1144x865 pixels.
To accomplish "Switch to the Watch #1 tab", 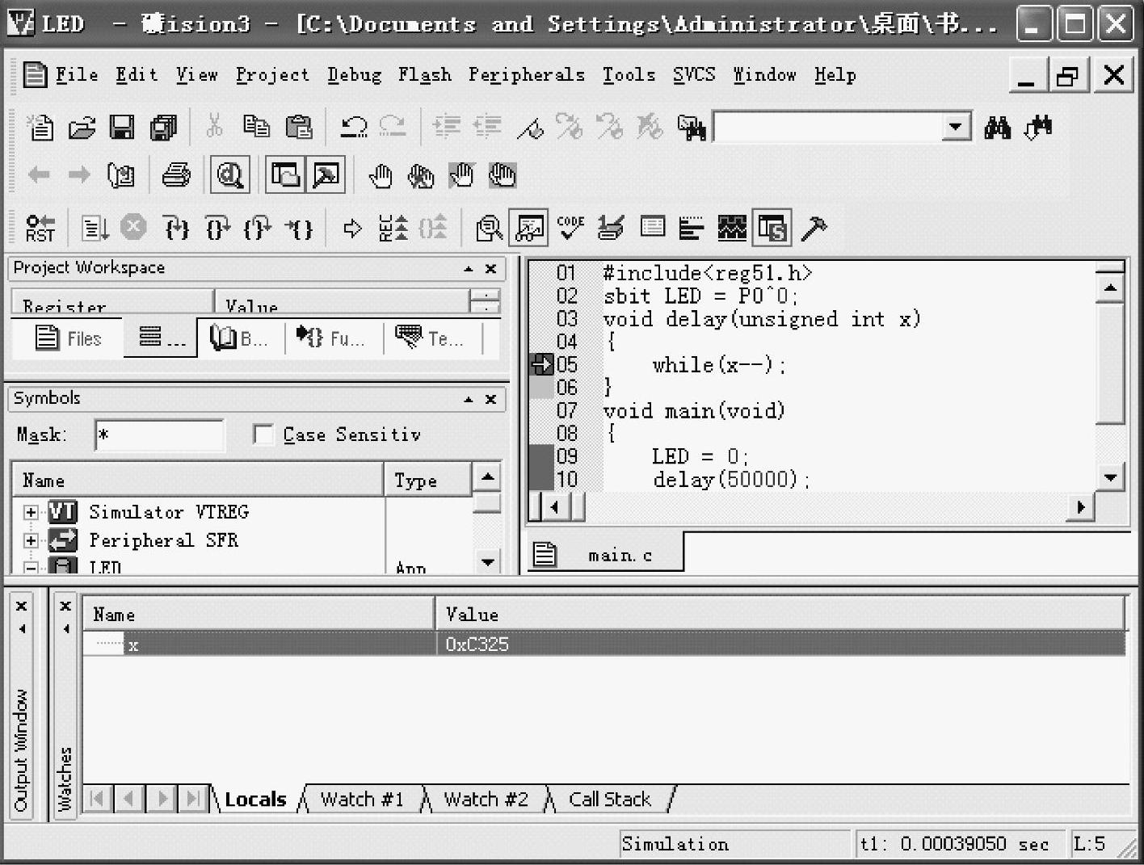I will click(361, 799).
